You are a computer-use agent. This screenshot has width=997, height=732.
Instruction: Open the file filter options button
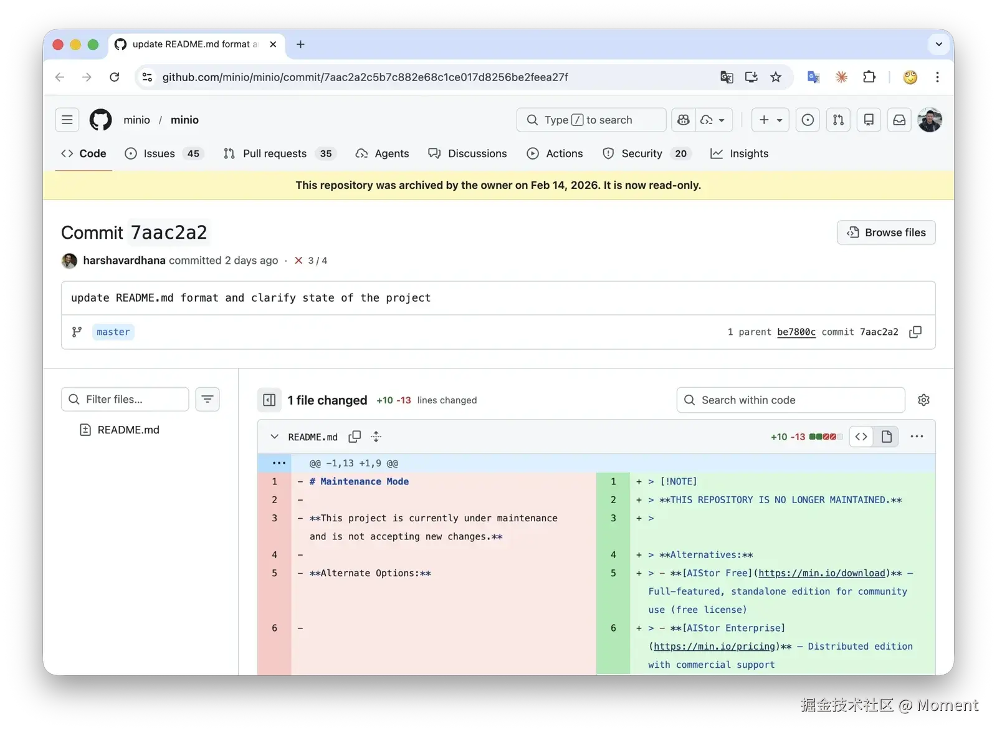coord(208,399)
